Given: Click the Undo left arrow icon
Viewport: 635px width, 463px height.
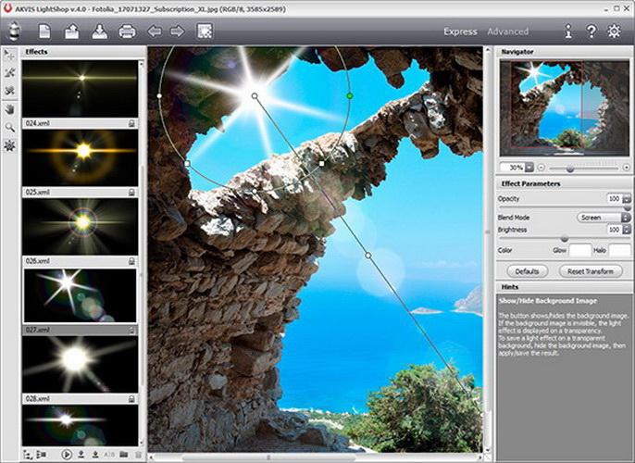Looking at the screenshot, I should [156, 31].
